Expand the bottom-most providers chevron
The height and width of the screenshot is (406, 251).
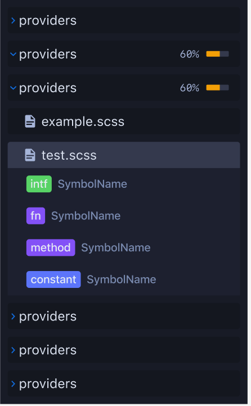pos(13,384)
